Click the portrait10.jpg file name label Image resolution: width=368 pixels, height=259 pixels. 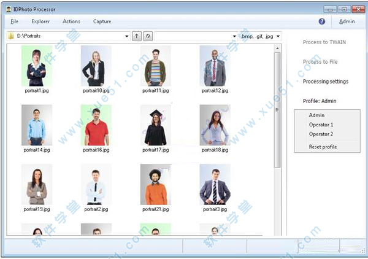[x=96, y=91]
